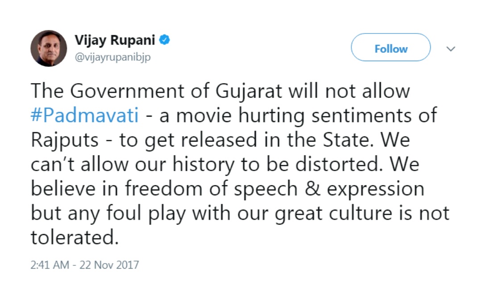Image resolution: width=482 pixels, height=286 pixels.
Task: Open the #Padmavati hashtag link
Action: [x=84, y=115]
